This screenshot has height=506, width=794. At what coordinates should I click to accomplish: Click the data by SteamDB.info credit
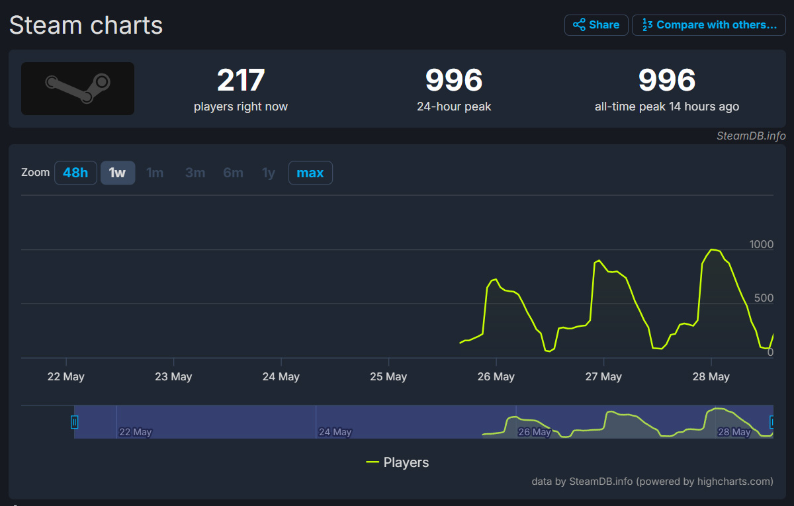pyautogui.click(x=652, y=481)
